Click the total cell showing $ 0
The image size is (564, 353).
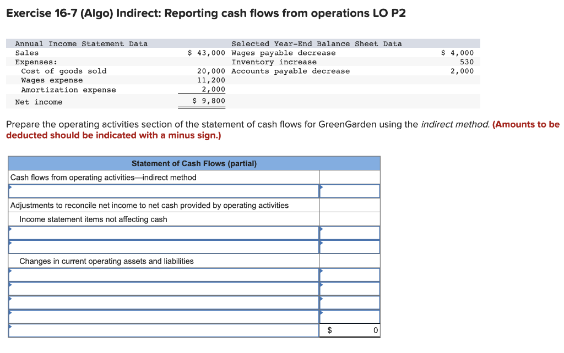pyautogui.click(x=349, y=330)
